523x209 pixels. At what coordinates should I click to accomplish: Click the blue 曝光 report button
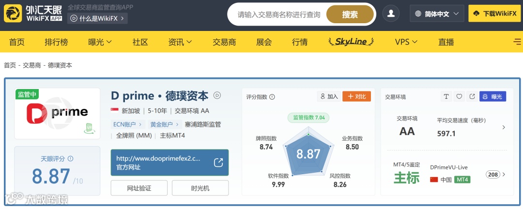click(492, 96)
